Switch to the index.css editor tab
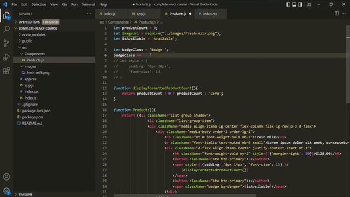 click(x=210, y=14)
